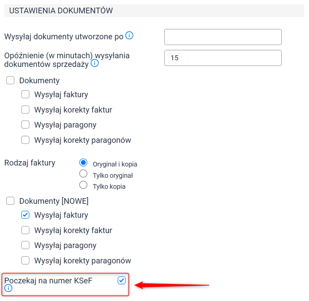Enable 'Wysyłaj korekty paragonów' under Dokumenty [NOWE]
The height and width of the screenshot is (301, 309).
25,260
